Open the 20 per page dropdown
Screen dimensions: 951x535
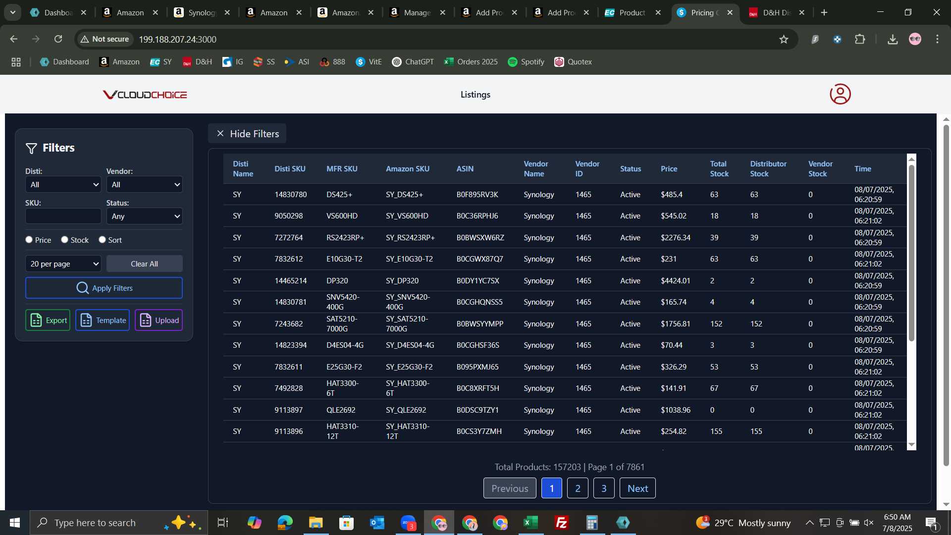coord(63,264)
